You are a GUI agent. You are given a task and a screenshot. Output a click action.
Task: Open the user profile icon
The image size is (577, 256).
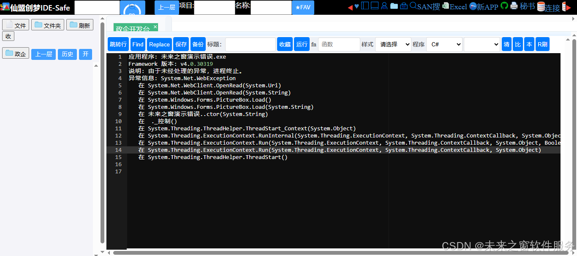click(384, 6)
